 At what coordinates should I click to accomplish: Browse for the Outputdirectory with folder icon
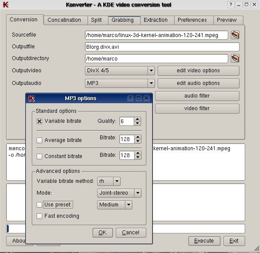coord(235,58)
